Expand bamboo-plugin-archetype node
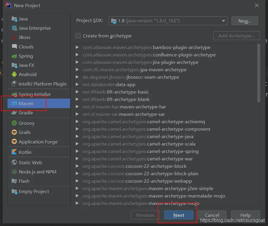Image resolution: width=268 pixels, height=226 pixels. coord(77,47)
